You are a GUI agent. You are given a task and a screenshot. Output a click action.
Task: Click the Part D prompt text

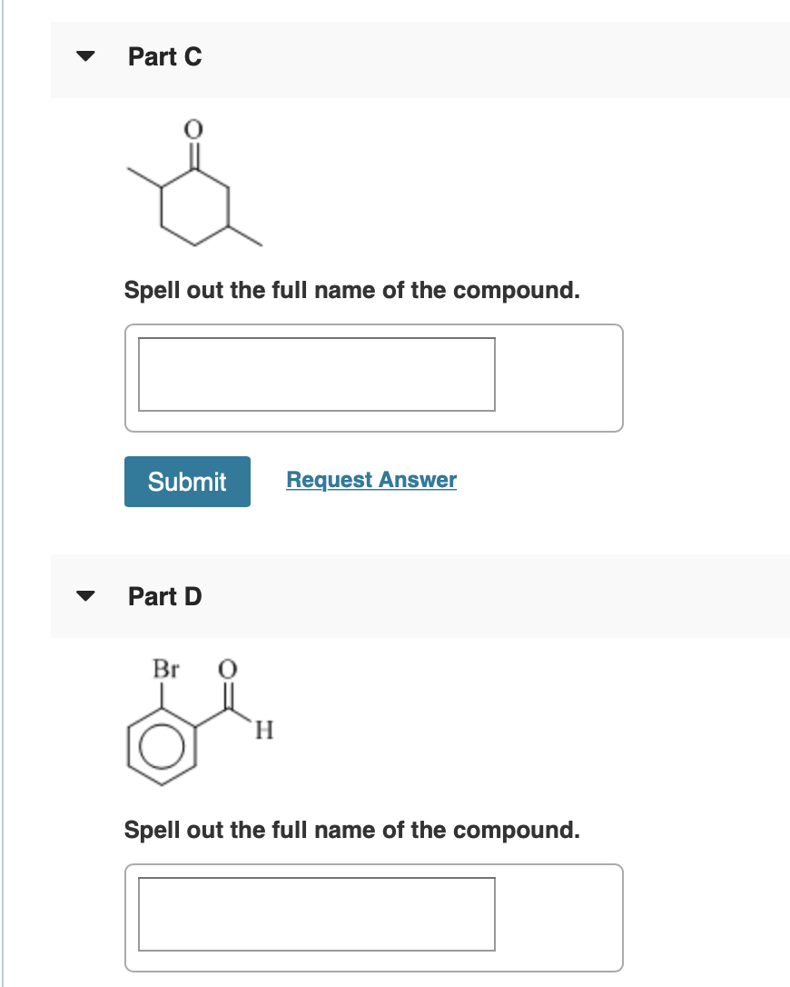click(x=354, y=830)
